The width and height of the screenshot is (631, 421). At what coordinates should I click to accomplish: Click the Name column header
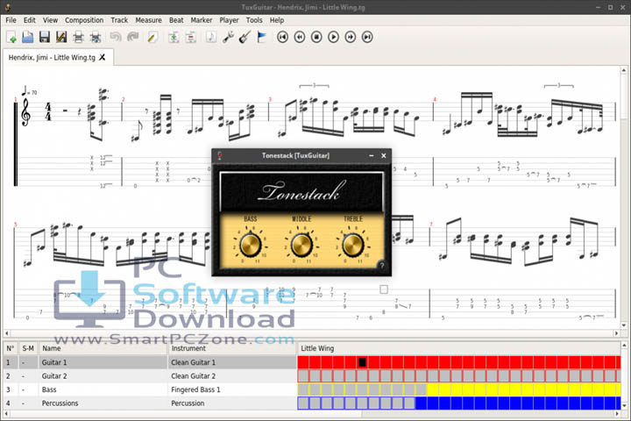(x=103, y=348)
